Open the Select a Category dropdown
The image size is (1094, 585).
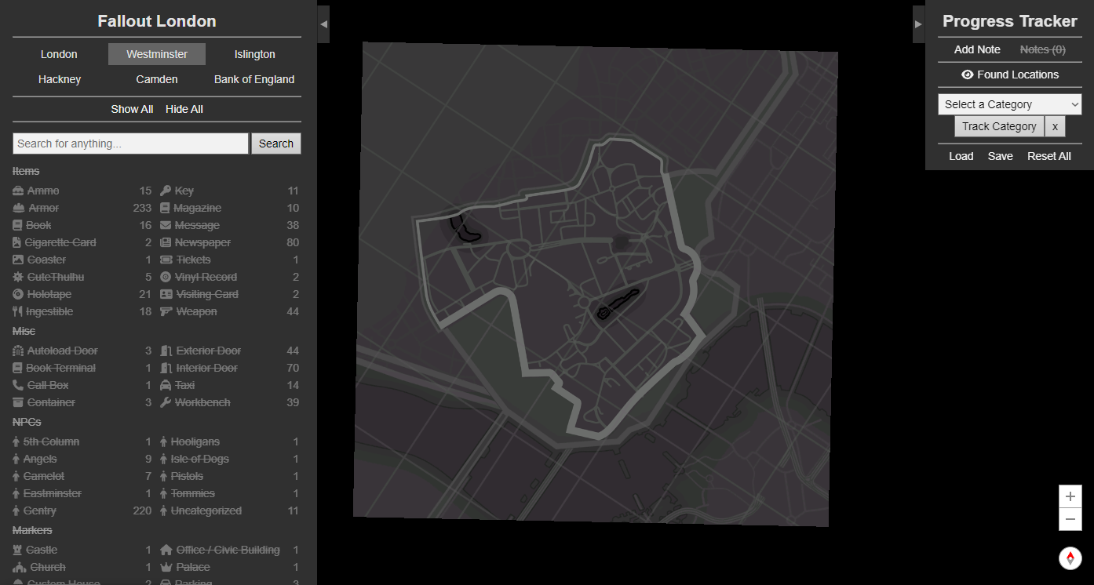[x=1010, y=104]
